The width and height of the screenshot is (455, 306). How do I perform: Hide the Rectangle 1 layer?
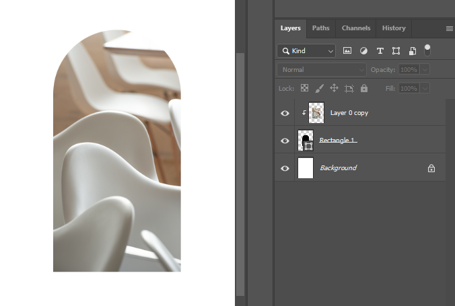click(285, 141)
